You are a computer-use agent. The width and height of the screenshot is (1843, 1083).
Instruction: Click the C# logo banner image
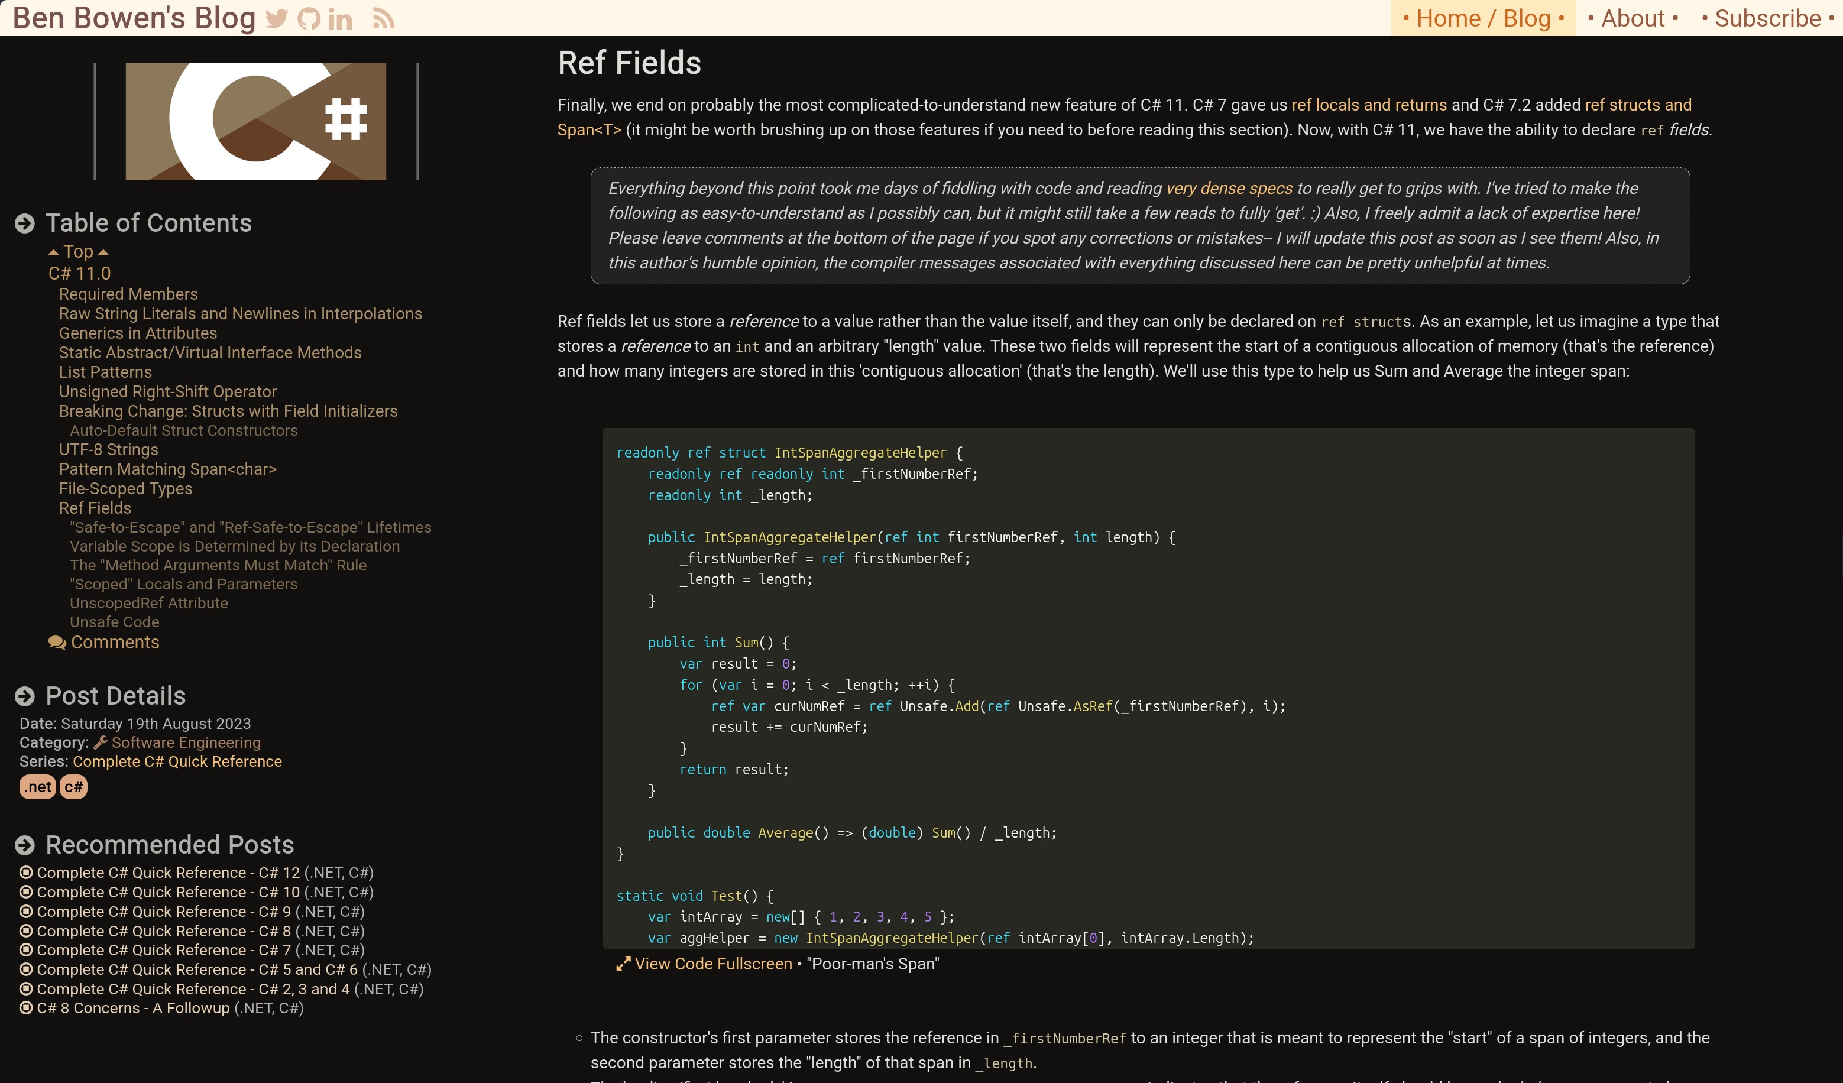pyautogui.click(x=256, y=121)
